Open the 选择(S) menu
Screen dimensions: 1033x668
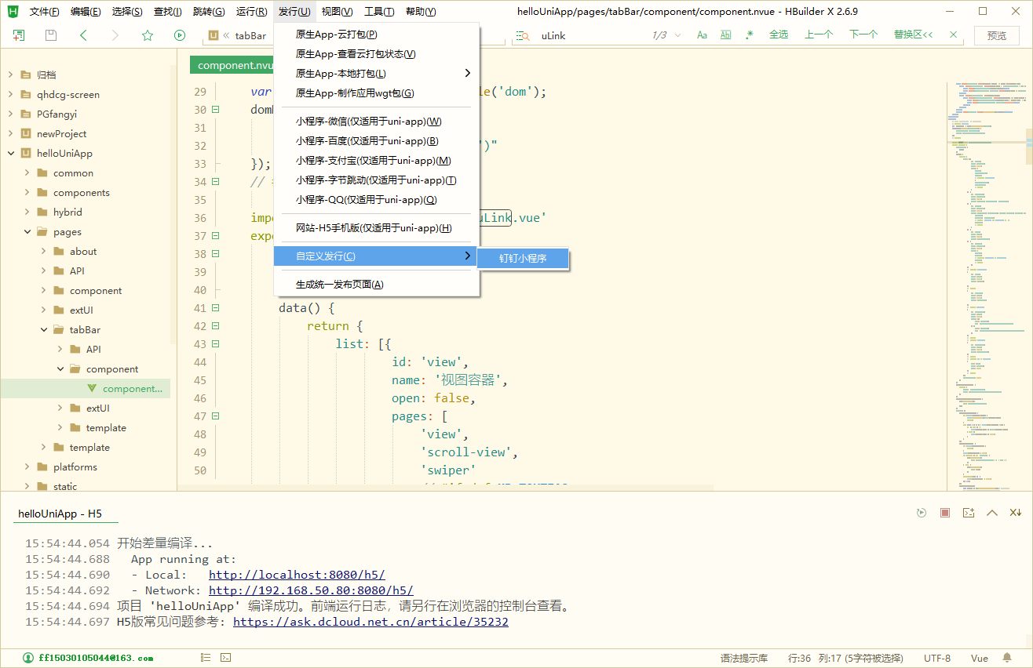click(x=127, y=12)
